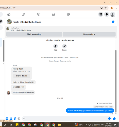Open conversation information icon

click(x=113, y=22)
